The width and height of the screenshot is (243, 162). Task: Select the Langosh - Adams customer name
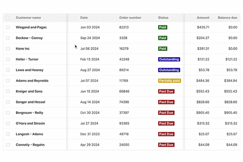click(29, 134)
